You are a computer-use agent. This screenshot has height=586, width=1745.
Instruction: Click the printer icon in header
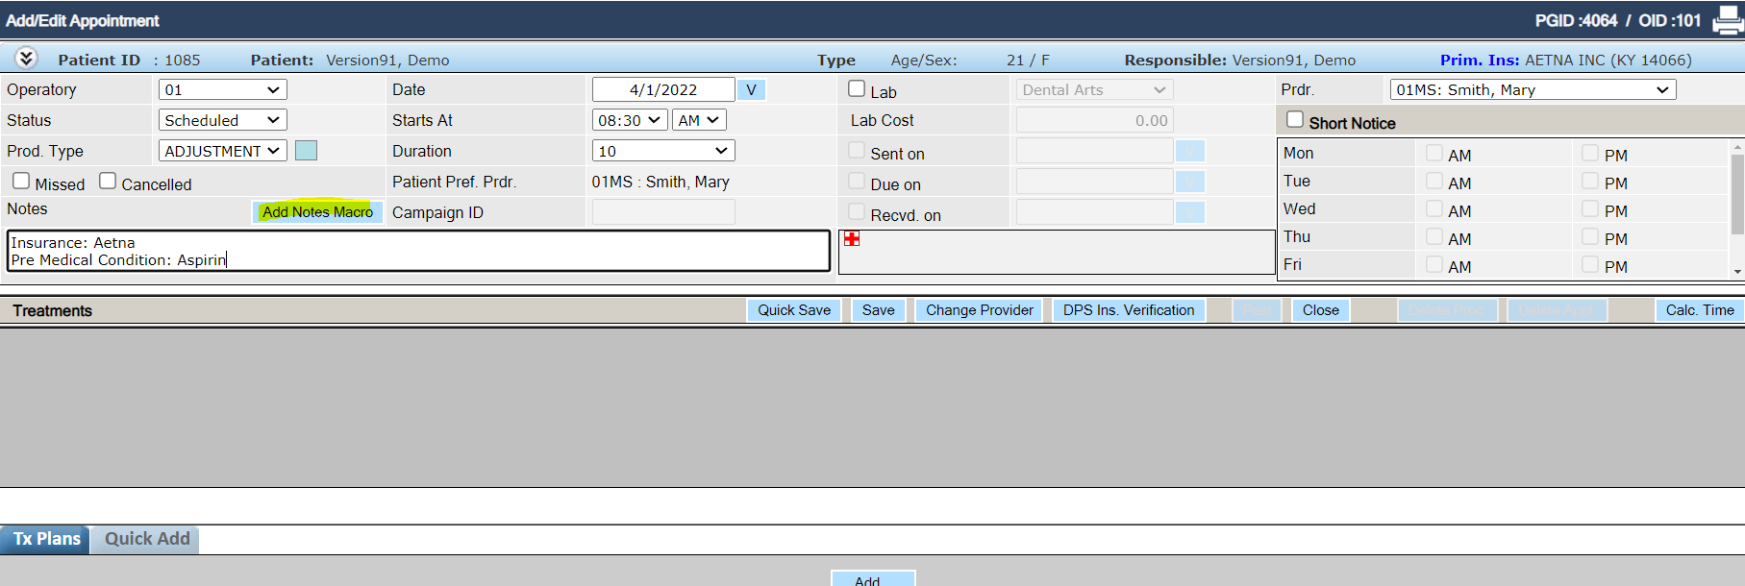(x=1729, y=20)
